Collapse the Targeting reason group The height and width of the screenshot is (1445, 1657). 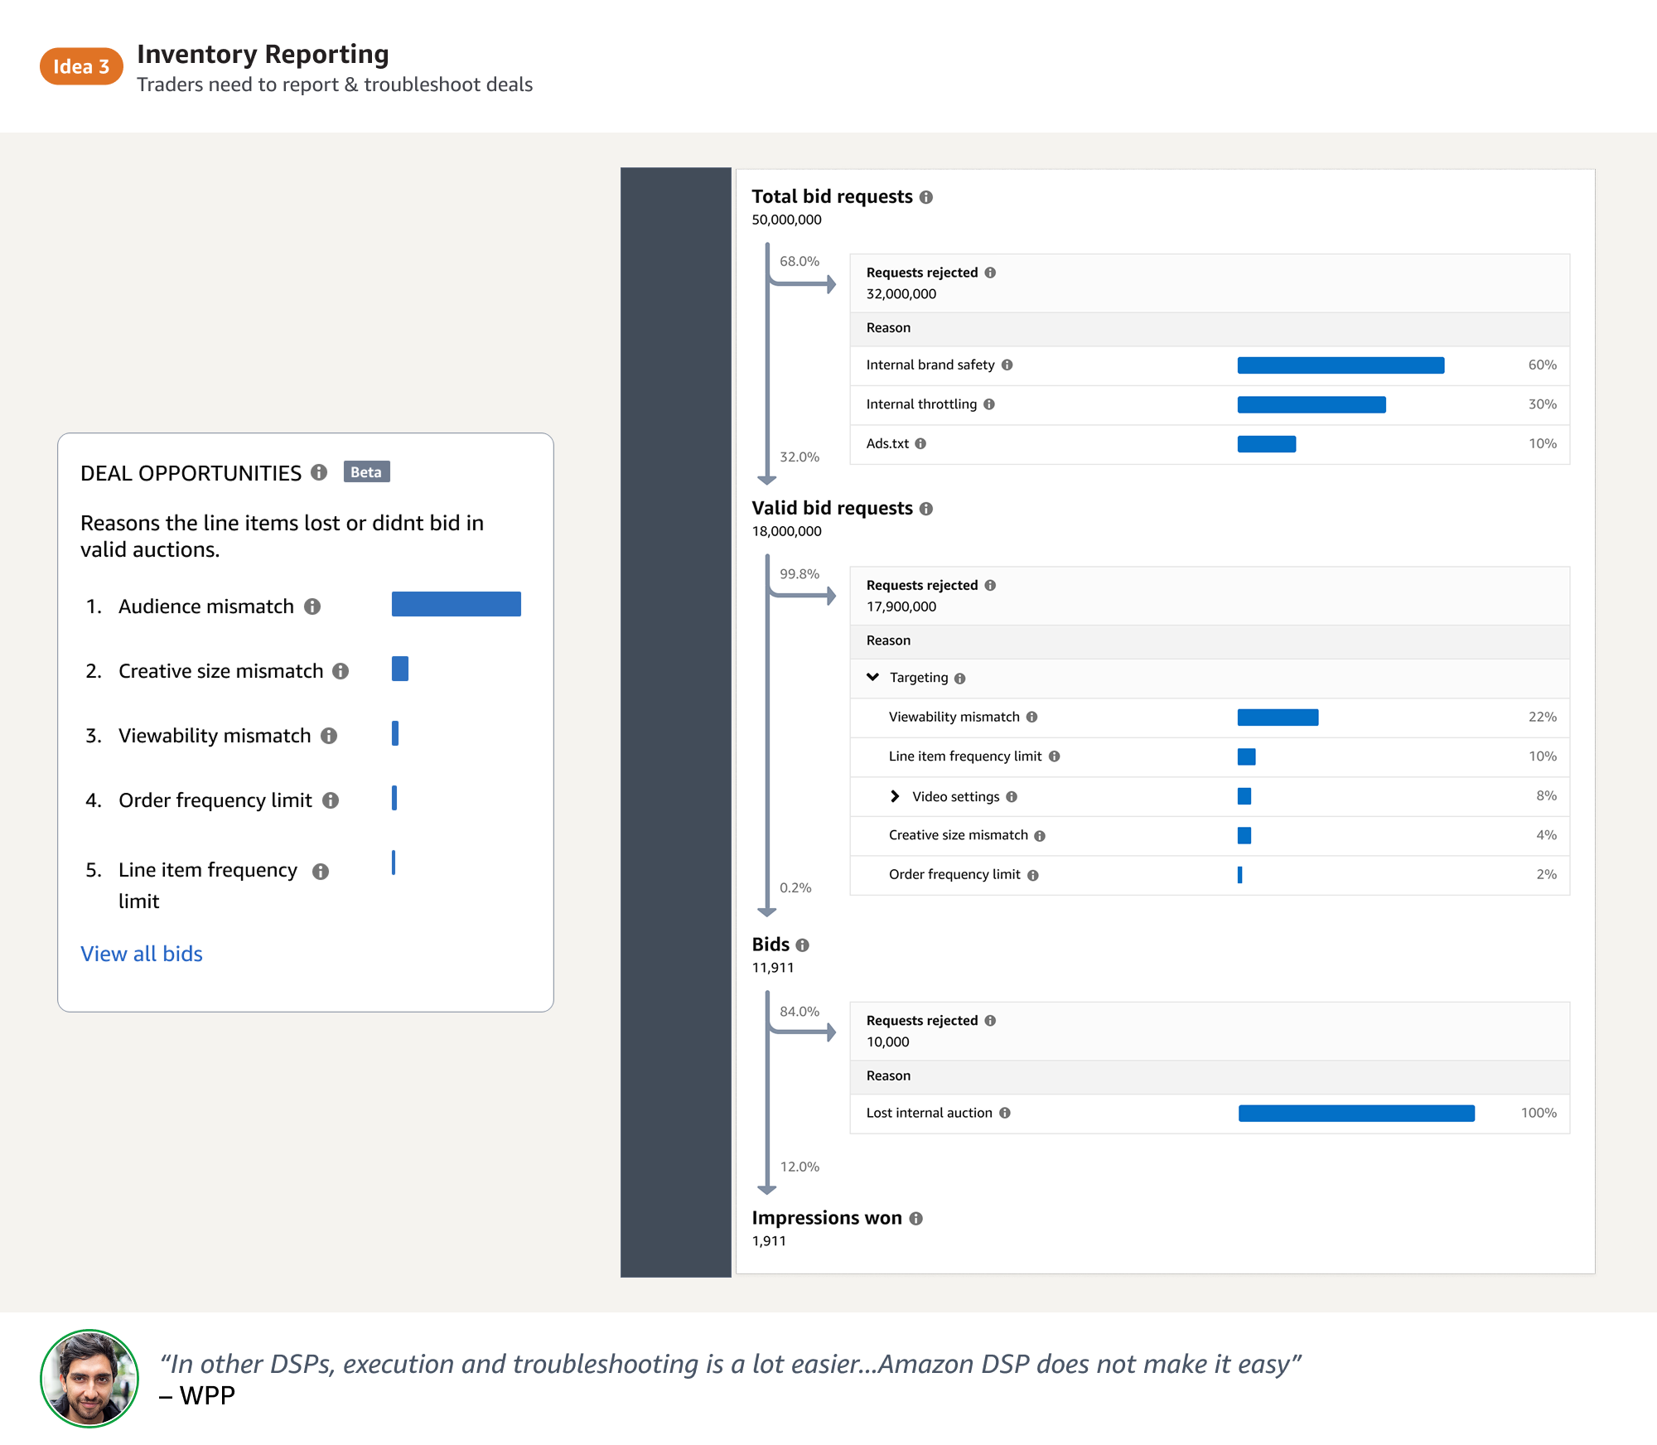click(x=872, y=677)
